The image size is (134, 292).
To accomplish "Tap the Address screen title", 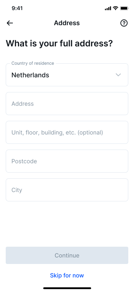I will 67,23.
